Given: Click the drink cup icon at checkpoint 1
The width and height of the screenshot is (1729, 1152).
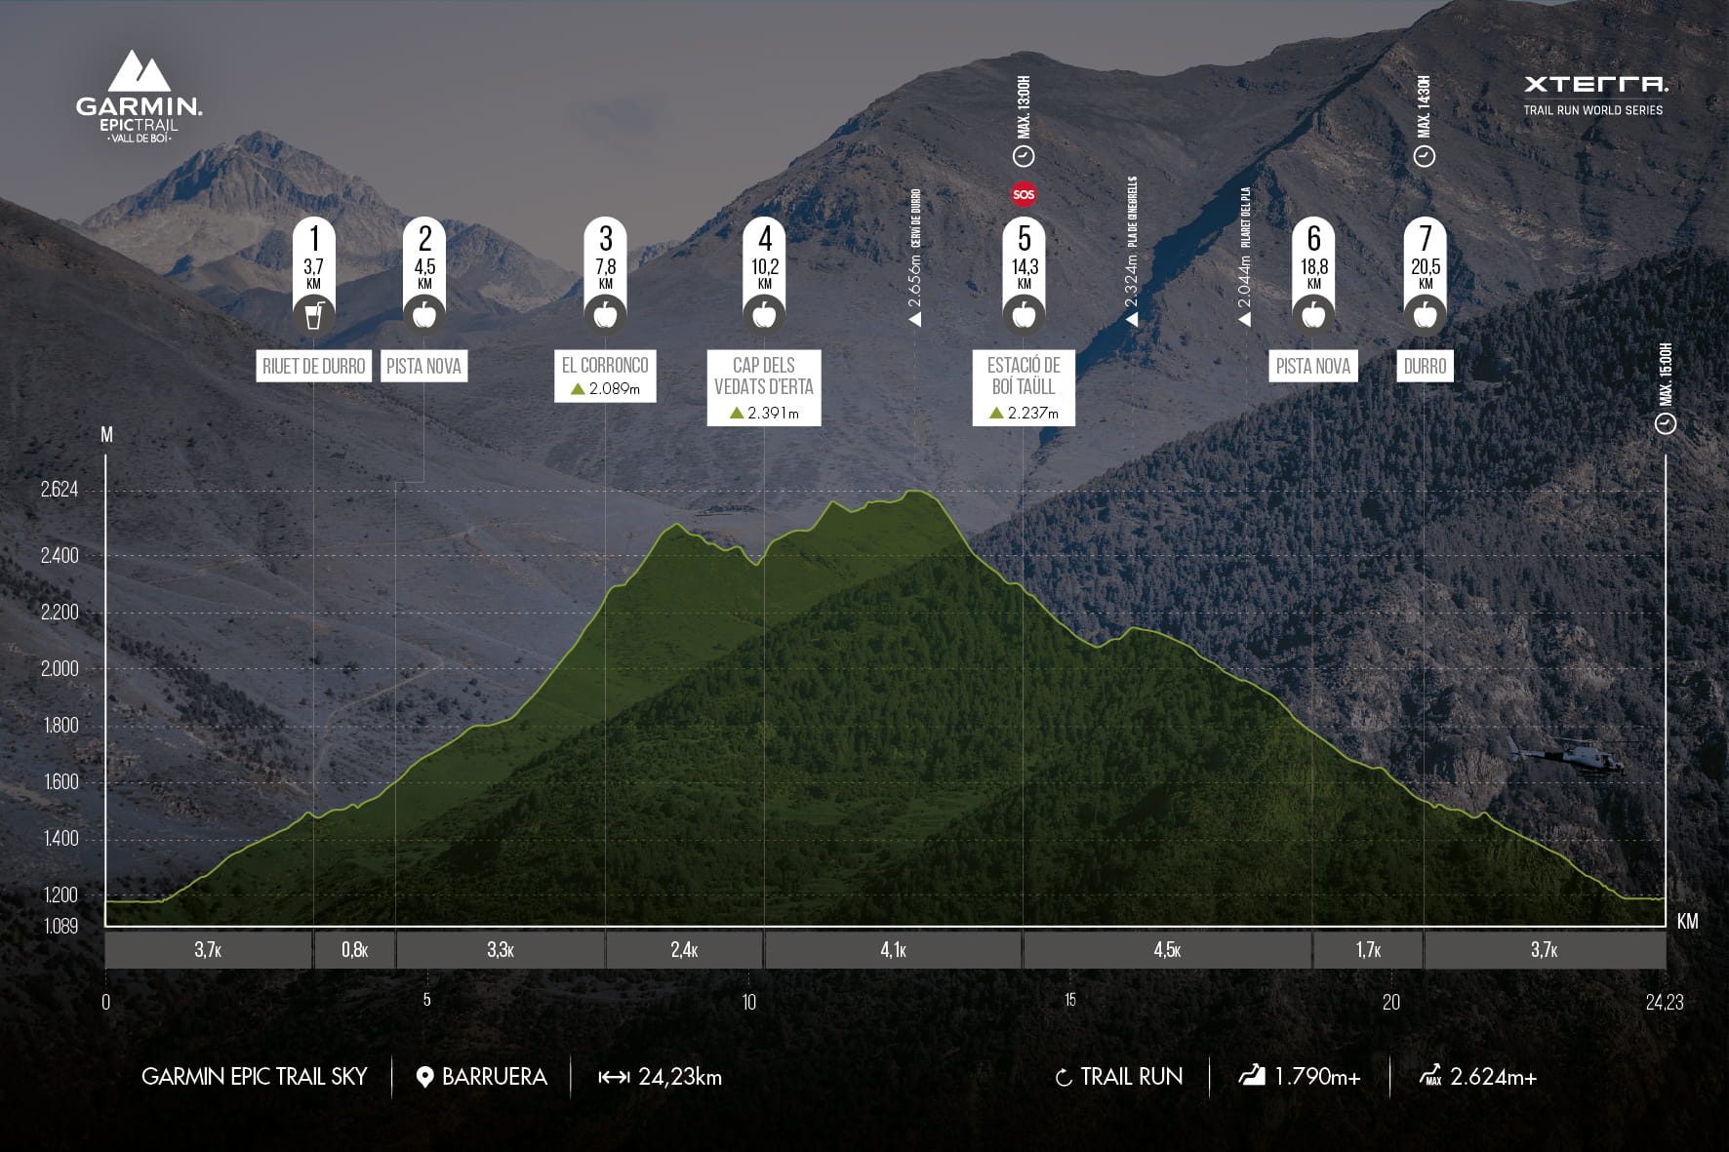Looking at the screenshot, I should (x=313, y=316).
